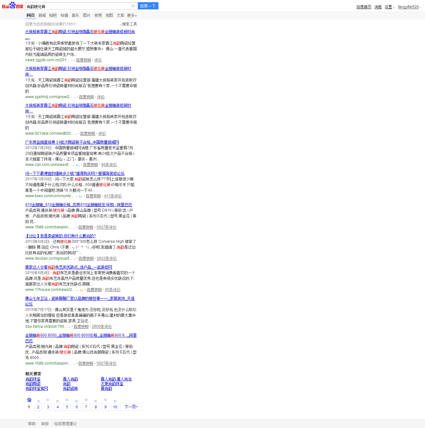This screenshot has width=425, height=428.
Task: Click the paw icon above page 6
Action: click(x=77, y=401)
